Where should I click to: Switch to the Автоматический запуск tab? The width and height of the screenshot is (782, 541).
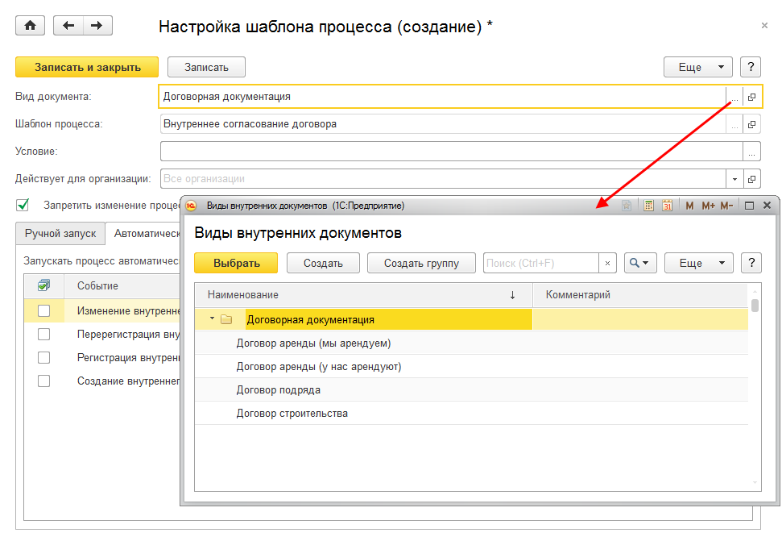tap(145, 234)
